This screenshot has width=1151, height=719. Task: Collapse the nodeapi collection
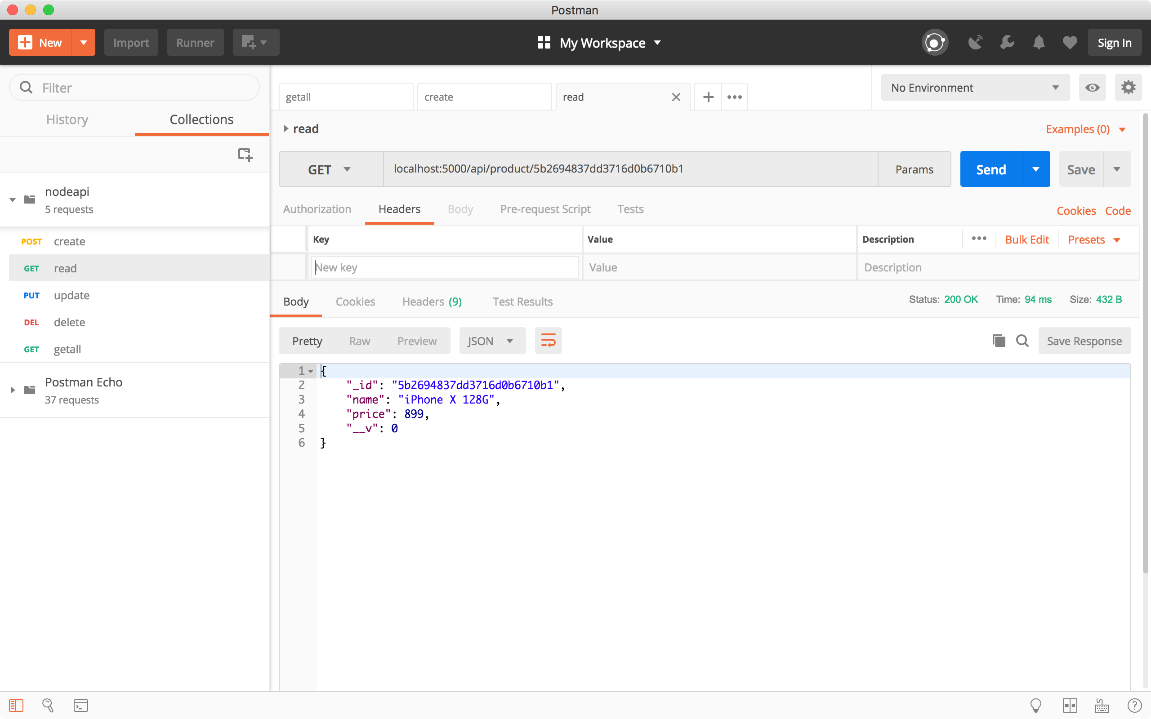click(x=13, y=200)
